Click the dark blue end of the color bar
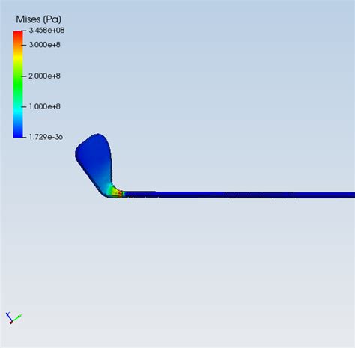The image size is (355, 348). click(x=18, y=132)
